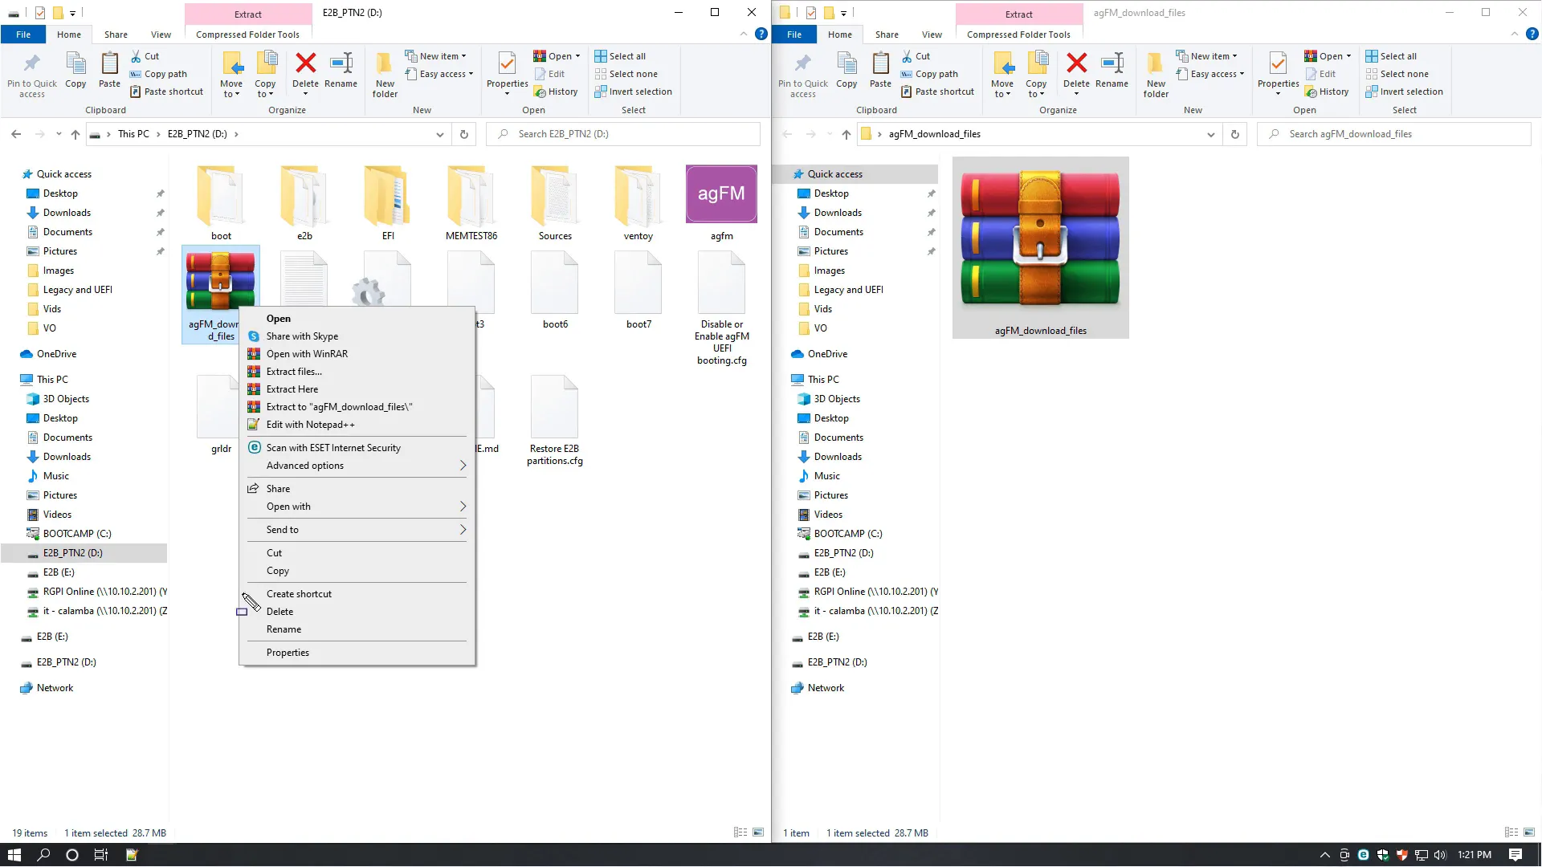This screenshot has width=1542, height=867.
Task: Click Select all in right window ribbon
Action: click(x=1391, y=56)
